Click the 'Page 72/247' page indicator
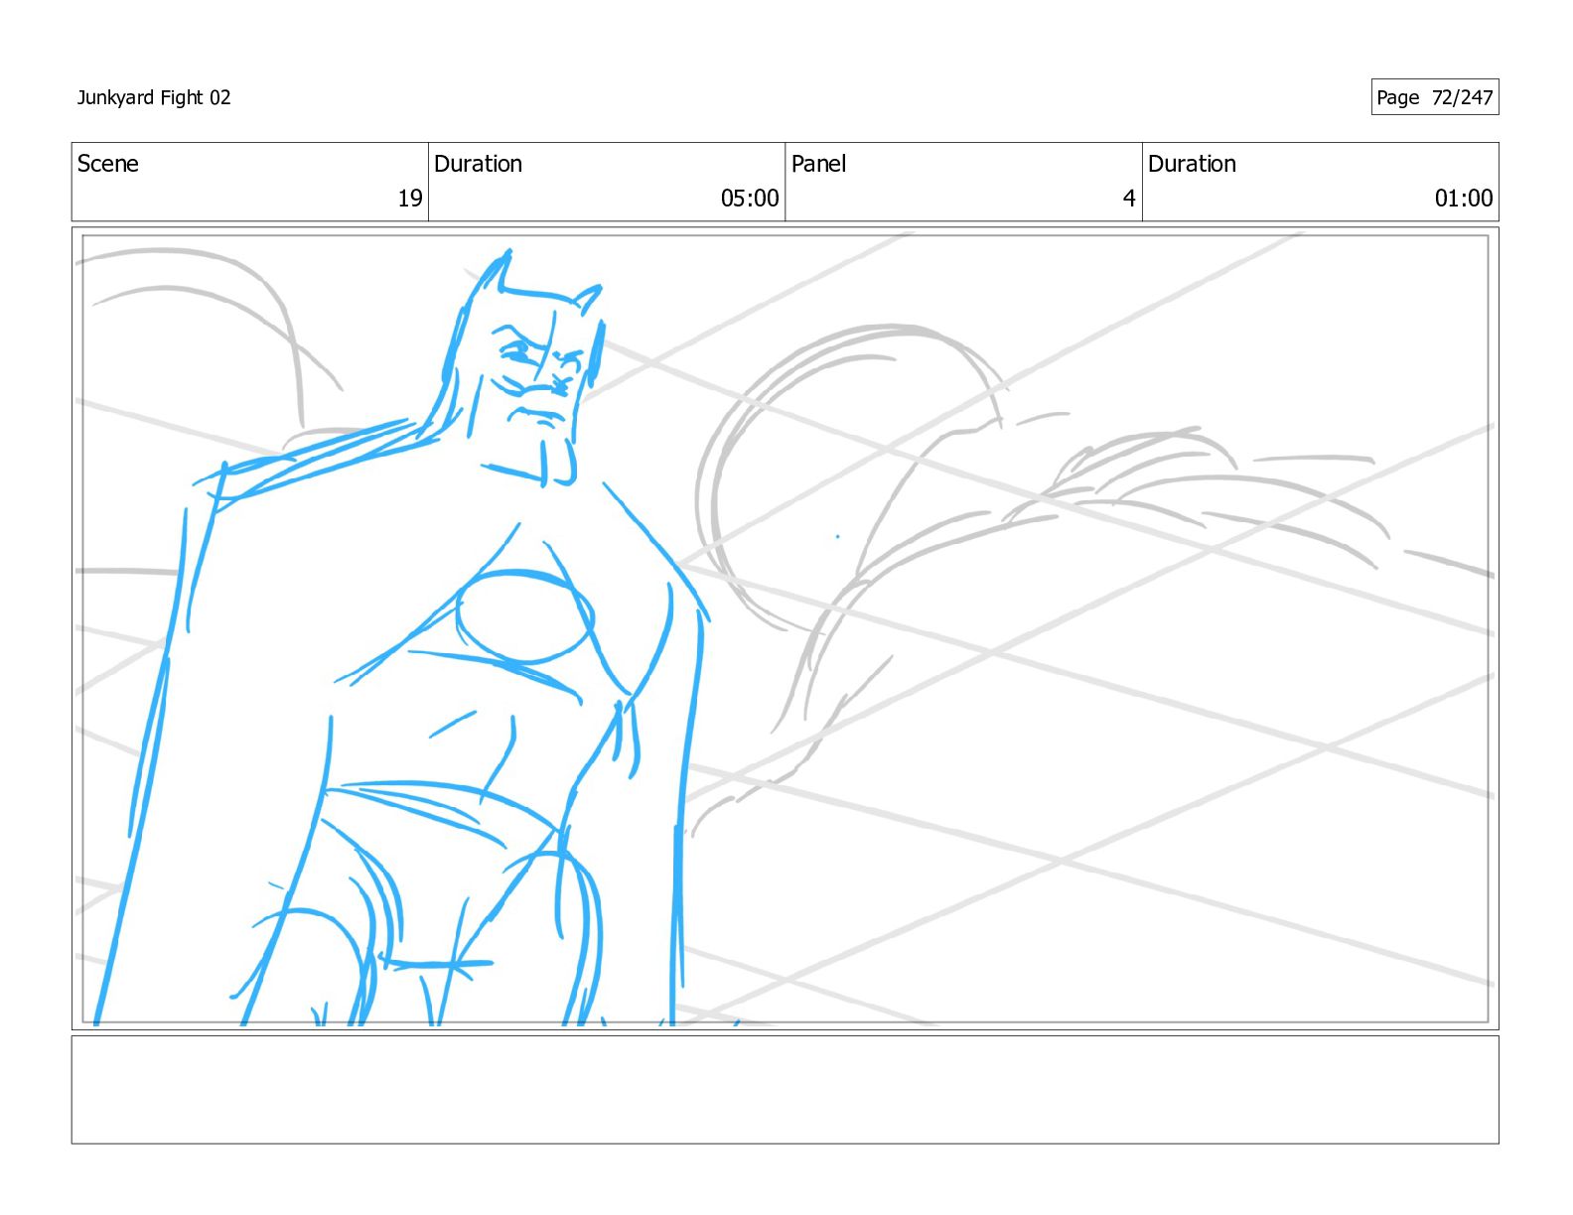The height and width of the screenshot is (1215, 1573). click(x=1435, y=97)
